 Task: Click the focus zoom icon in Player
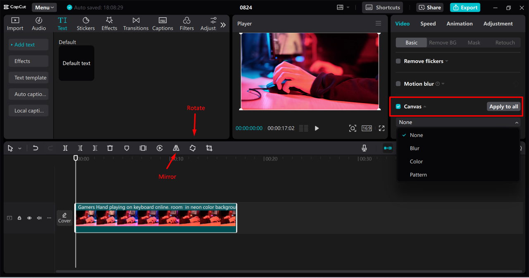[353, 128]
